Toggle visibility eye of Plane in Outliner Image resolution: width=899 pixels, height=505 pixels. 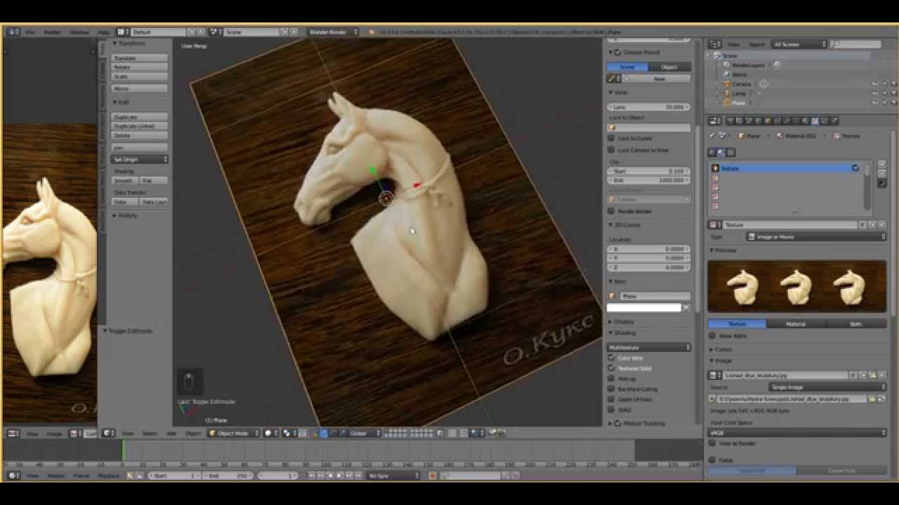coord(875,103)
